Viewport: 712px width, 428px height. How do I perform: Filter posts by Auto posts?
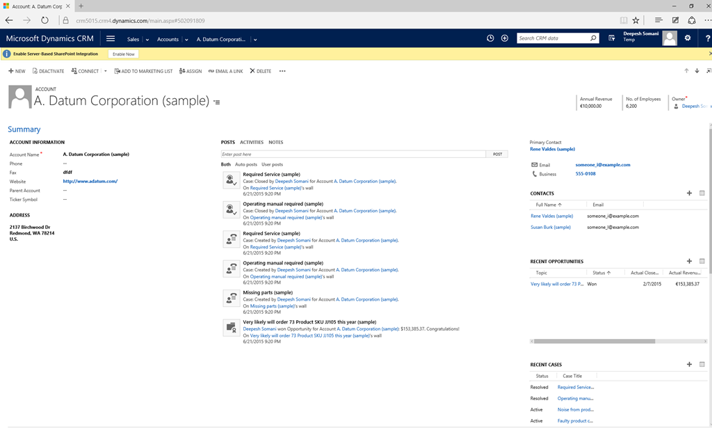[245, 164]
